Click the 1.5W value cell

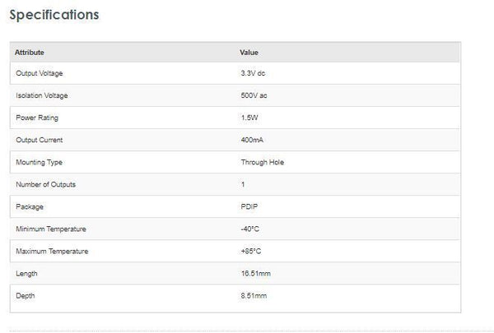tap(249, 118)
